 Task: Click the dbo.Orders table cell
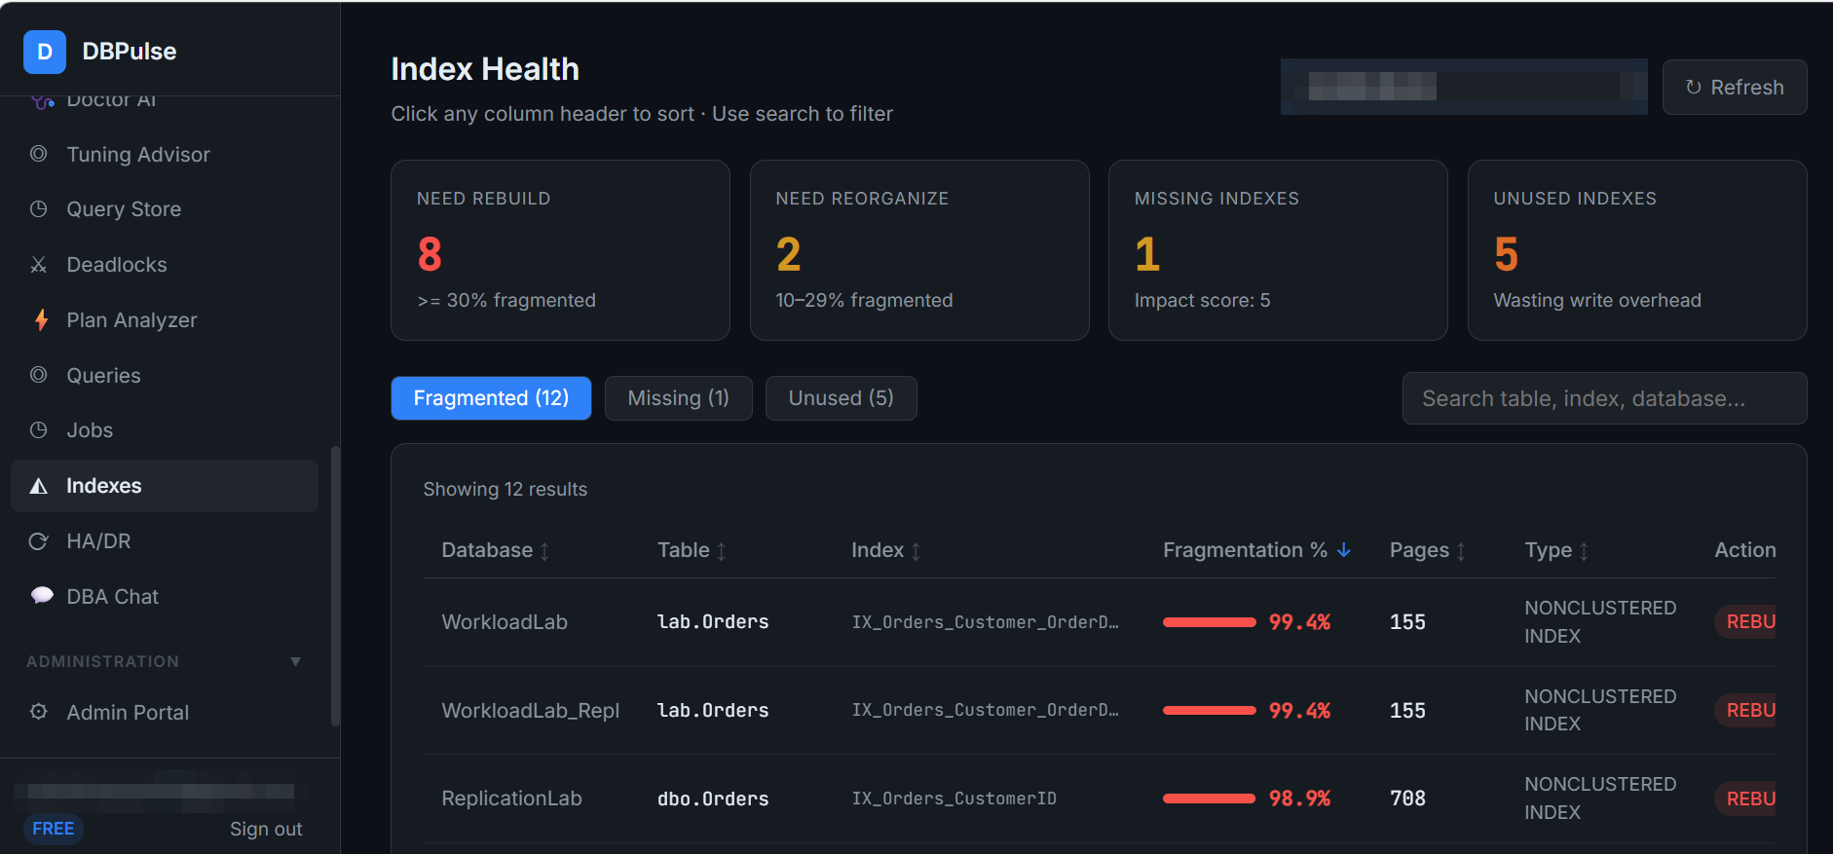(x=713, y=798)
